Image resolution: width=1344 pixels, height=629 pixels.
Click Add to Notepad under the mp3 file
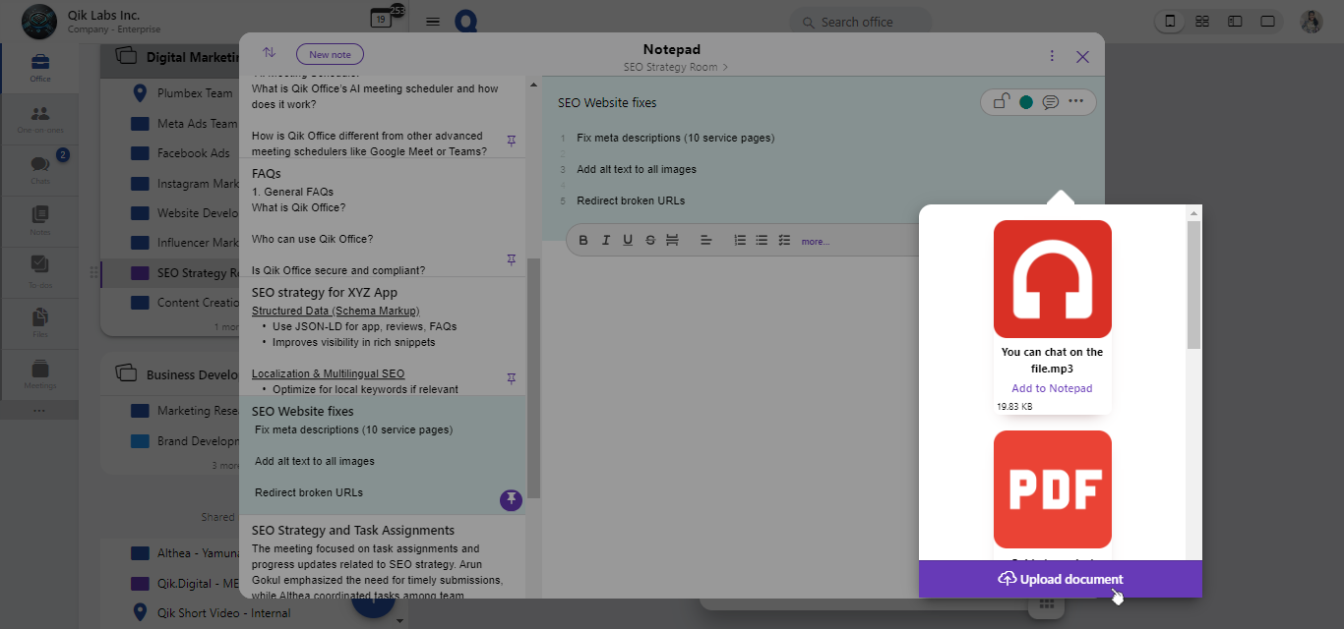[1052, 388]
